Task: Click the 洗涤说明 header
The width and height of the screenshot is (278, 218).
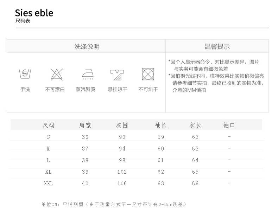Action: [x=87, y=46]
